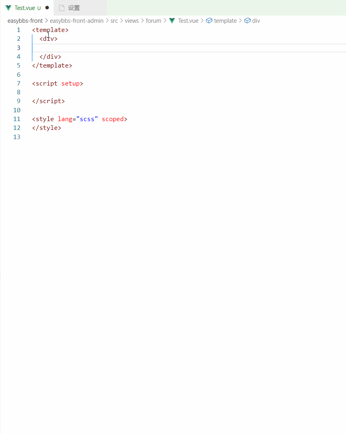Open the views breadcrumb folder
The height and width of the screenshot is (434, 346).
coord(132,21)
